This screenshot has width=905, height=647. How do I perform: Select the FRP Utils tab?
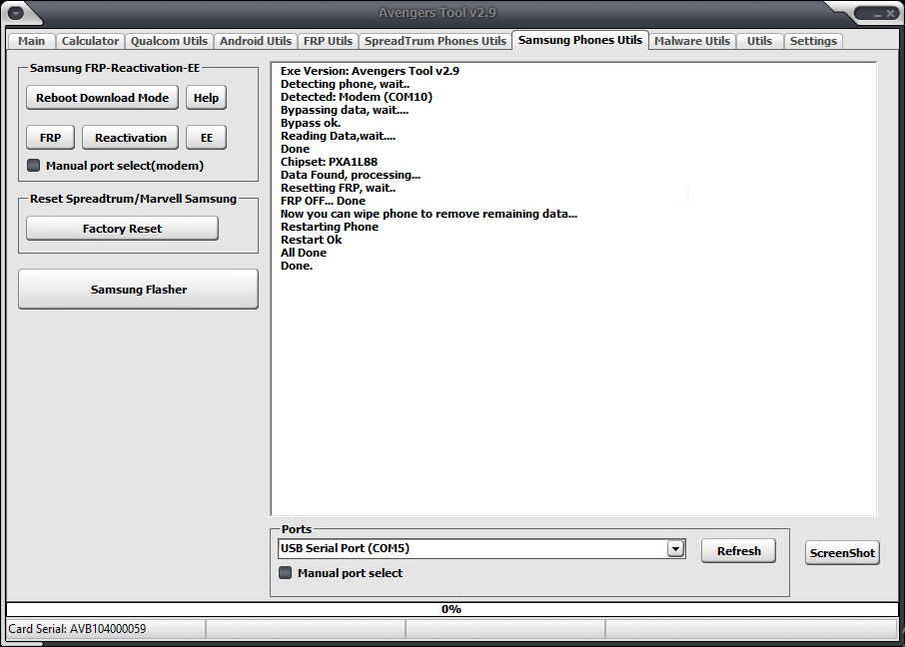click(x=328, y=41)
